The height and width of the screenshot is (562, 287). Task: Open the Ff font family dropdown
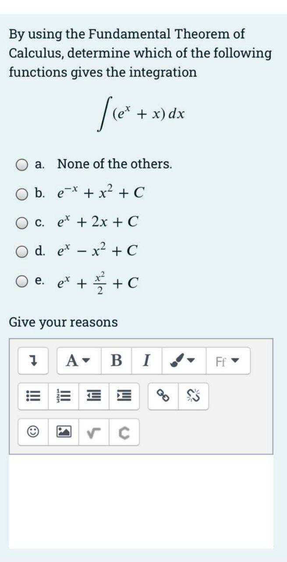(226, 360)
